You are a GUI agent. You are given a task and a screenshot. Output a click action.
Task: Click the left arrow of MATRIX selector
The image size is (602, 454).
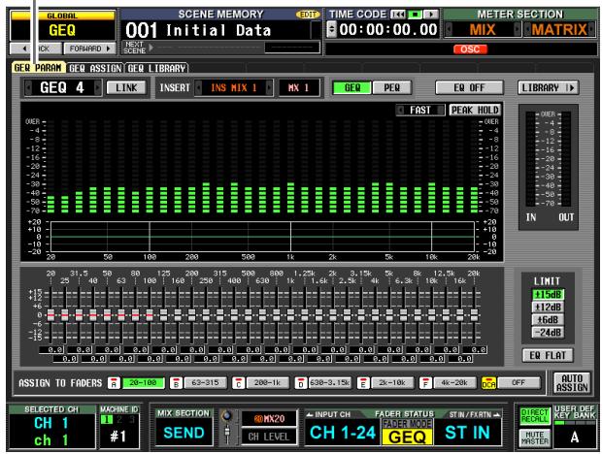click(x=527, y=29)
